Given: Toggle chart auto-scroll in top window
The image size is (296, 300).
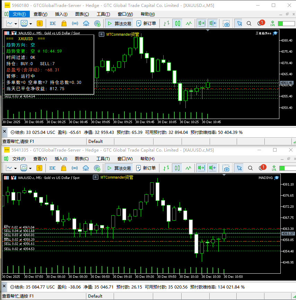Looking at the screenshot, I should coord(201,24).
